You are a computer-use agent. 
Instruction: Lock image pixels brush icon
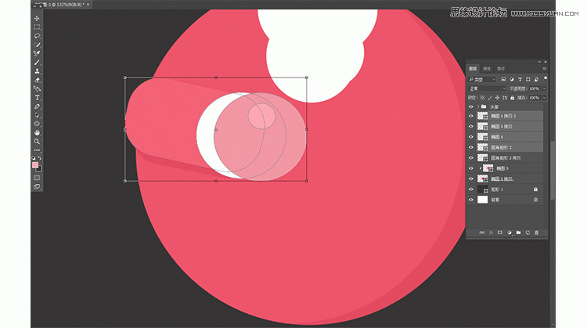[x=490, y=98]
